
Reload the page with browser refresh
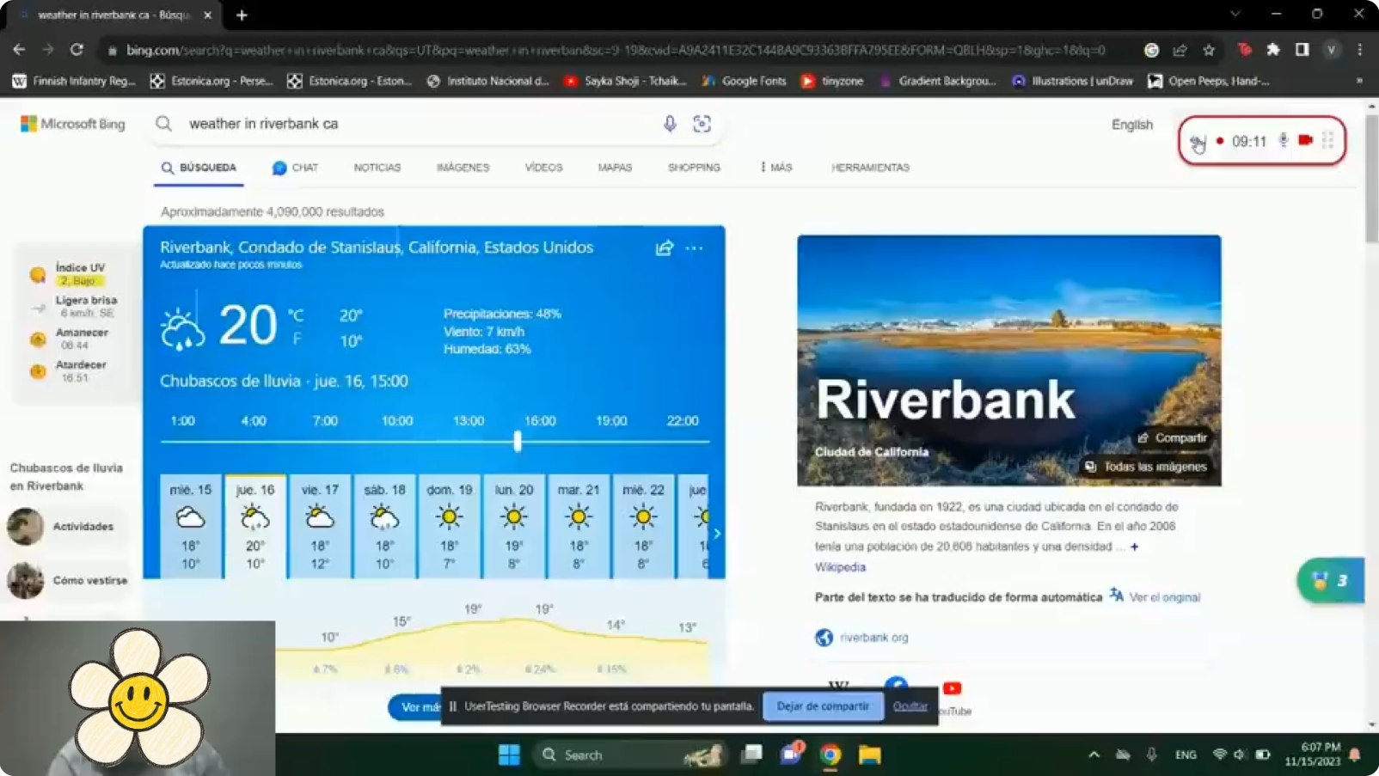77,50
